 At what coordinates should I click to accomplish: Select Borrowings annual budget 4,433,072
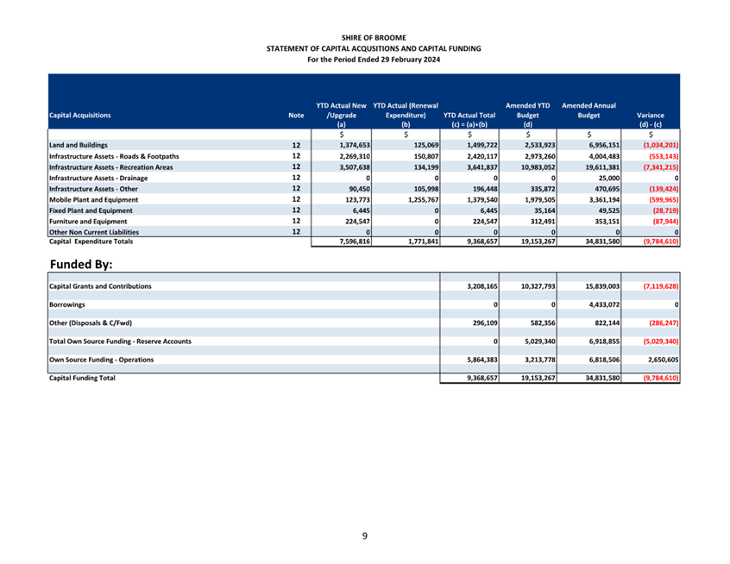[x=604, y=304]
